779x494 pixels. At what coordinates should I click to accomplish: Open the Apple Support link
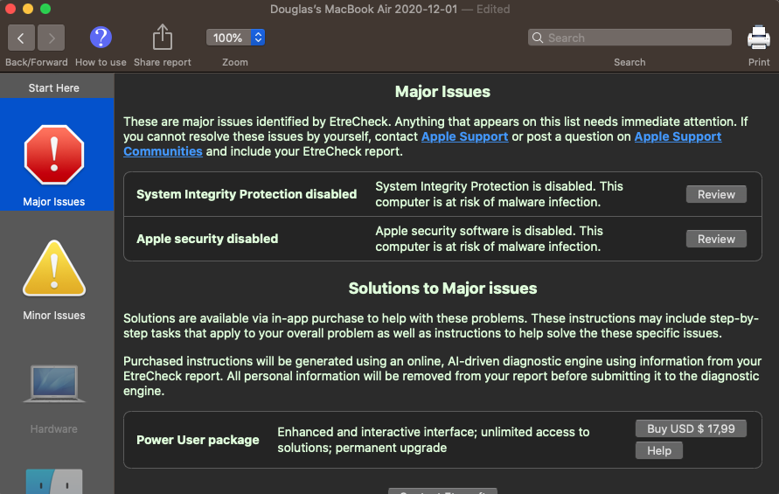point(464,136)
